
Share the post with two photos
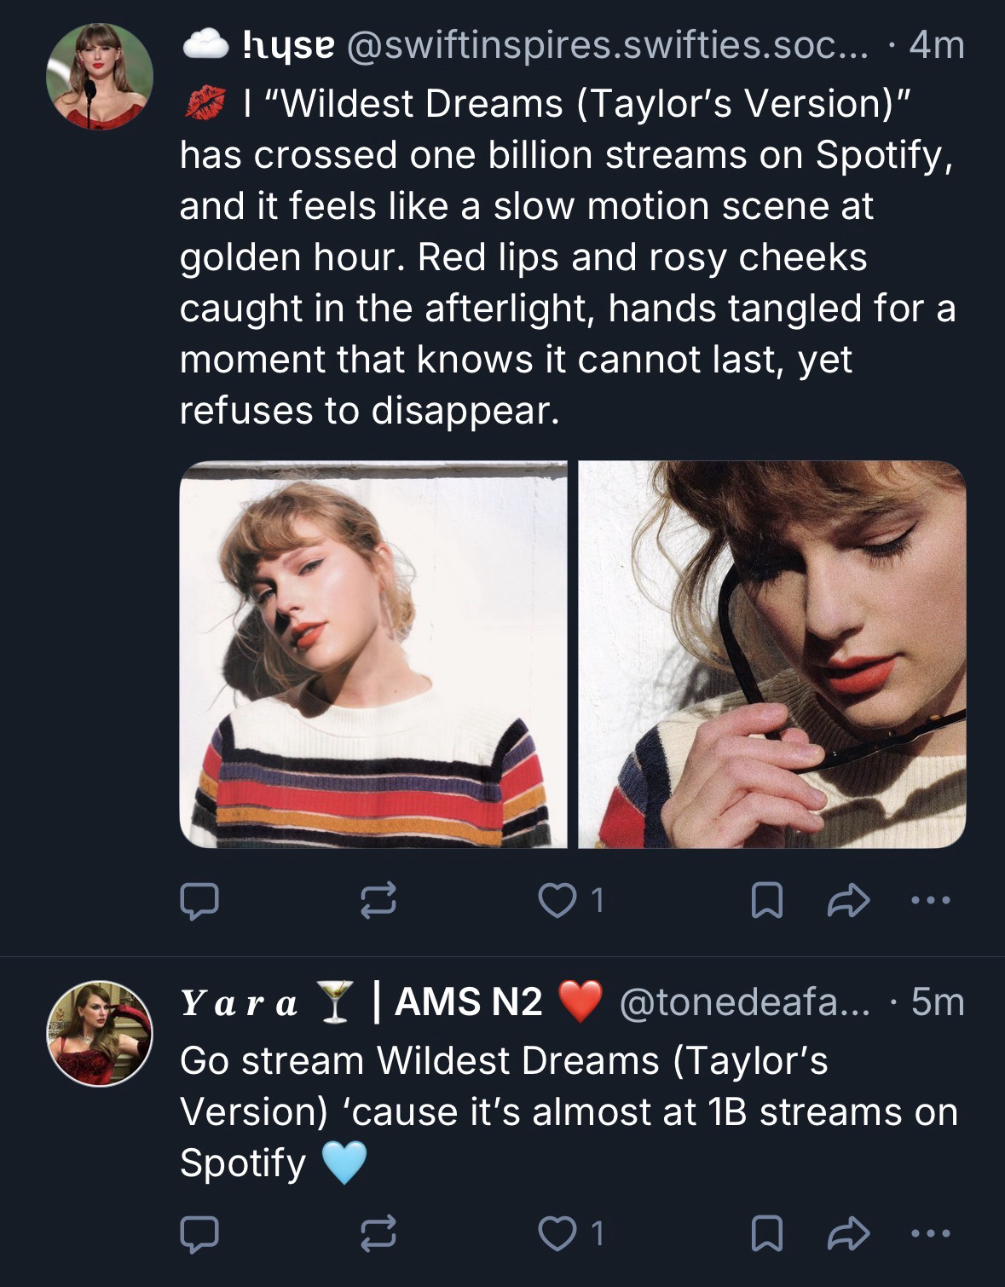(848, 901)
